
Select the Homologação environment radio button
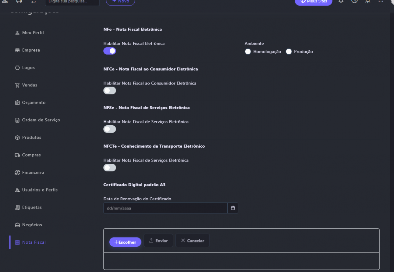248,52
